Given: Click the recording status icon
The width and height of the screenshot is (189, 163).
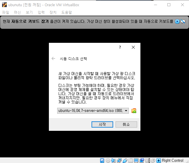Looking at the screenshot, I should pyautogui.click(x=142, y=160).
